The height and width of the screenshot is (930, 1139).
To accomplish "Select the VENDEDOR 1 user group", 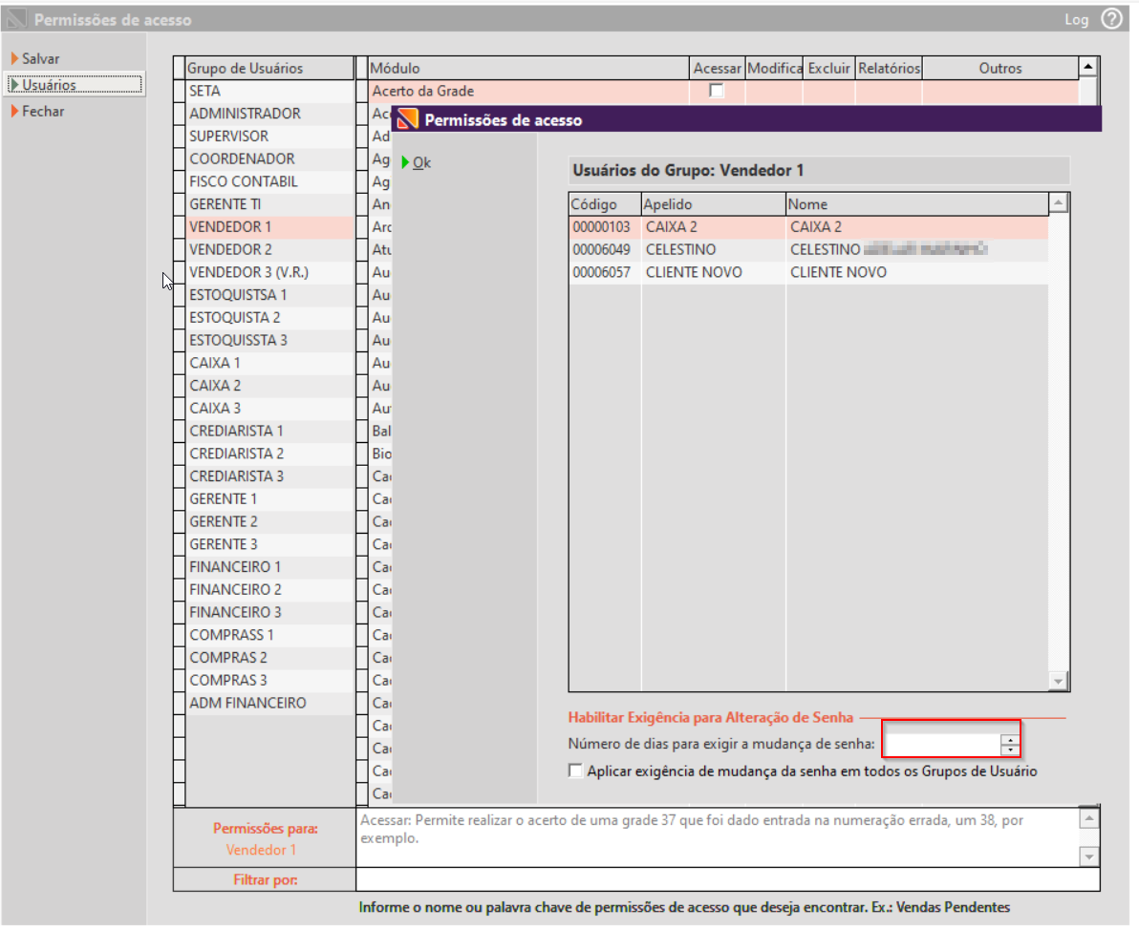I will click(269, 226).
